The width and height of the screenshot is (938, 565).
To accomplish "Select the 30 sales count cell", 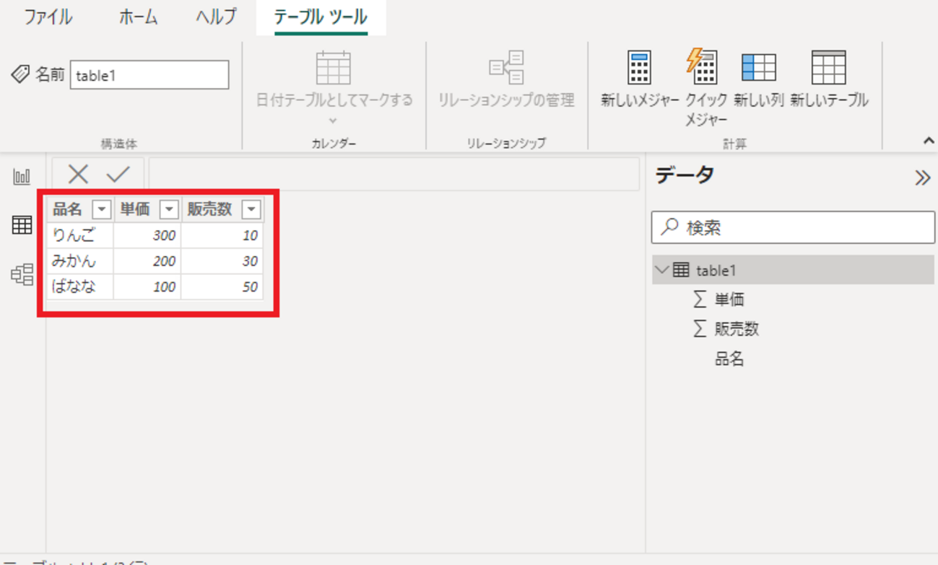I will pyautogui.click(x=222, y=261).
